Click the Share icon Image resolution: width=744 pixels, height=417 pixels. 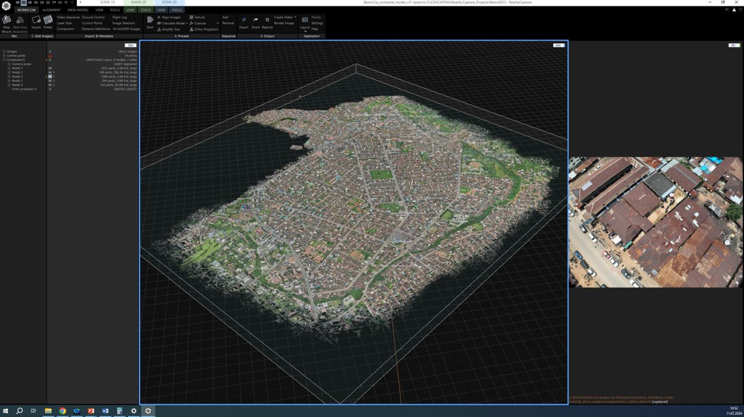click(255, 23)
